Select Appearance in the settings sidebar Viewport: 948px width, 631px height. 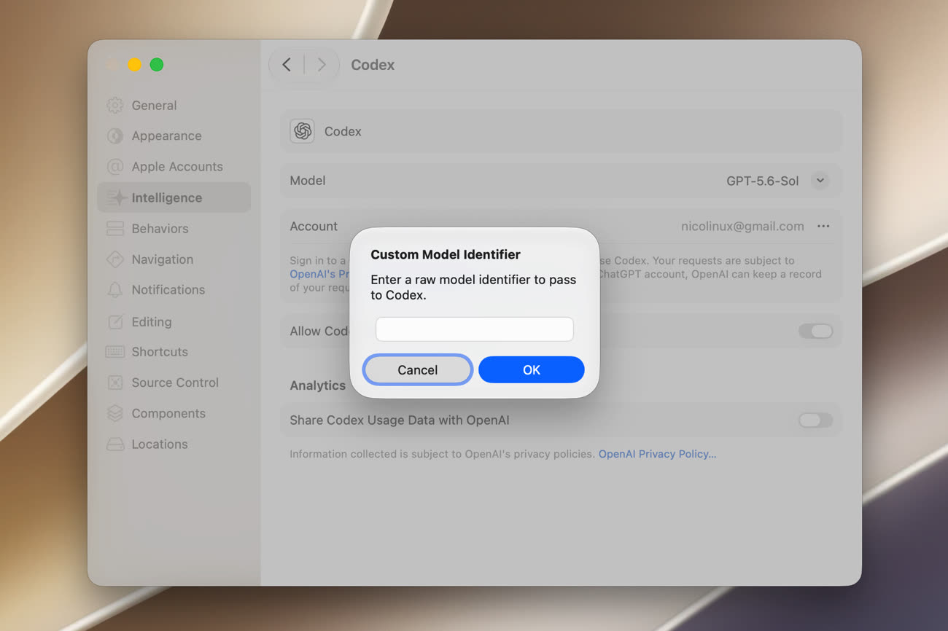[174, 136]
